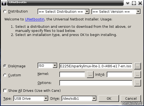Open the Select Distribution dropdown
144x106 pixels.
63,12
